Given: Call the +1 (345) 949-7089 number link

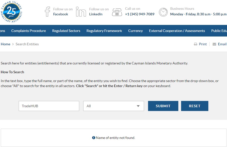Looking at the screenshot, I should click(x=140, y=14).
